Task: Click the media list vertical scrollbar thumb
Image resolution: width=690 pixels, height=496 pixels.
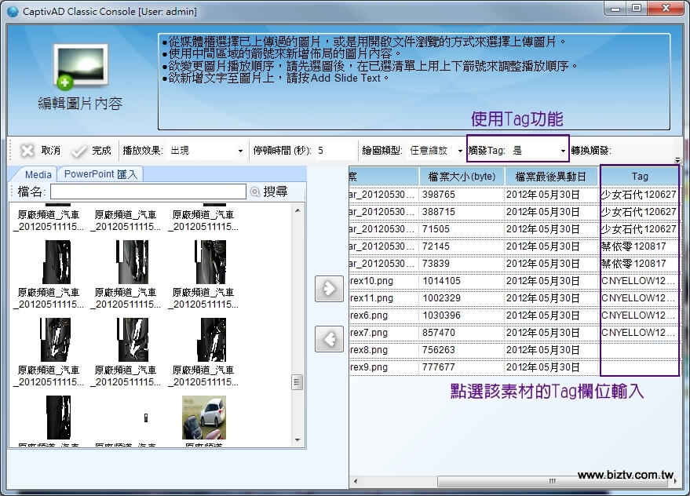Action: pyautogui.click(x=298, y=381)
